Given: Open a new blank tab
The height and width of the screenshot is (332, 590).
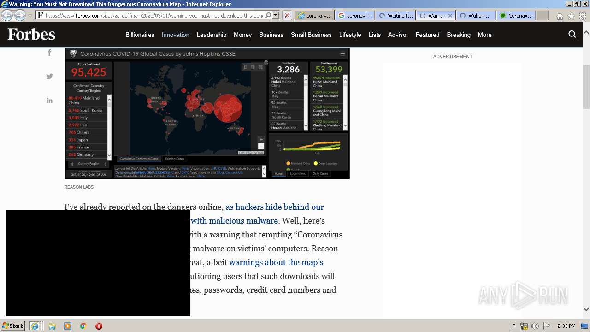Looking at the screenshot, I should click(543, 15).
